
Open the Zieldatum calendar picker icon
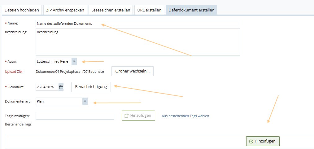[x=61, y=87]
